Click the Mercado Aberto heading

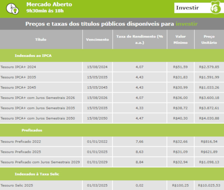point(49,4)
